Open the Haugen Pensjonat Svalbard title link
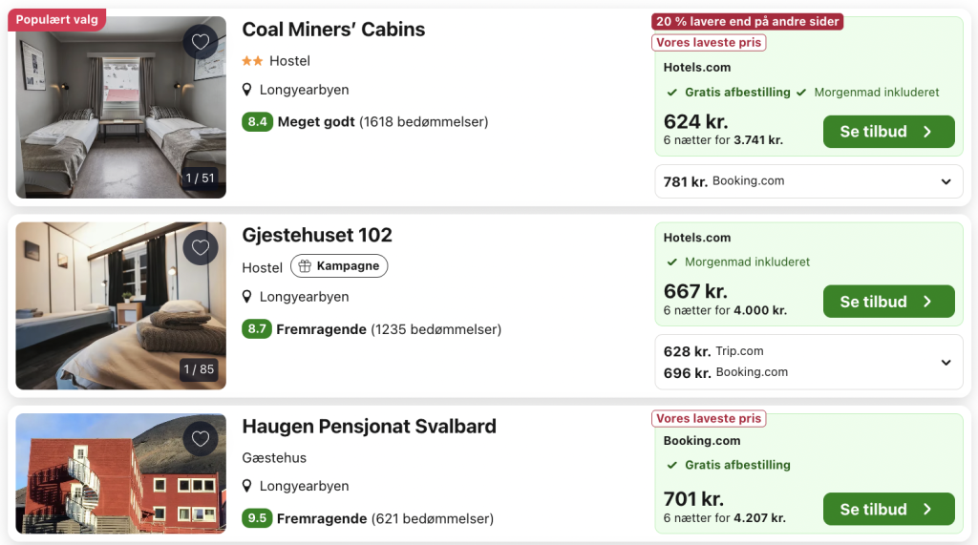The height and width of the screenshot is (545, 978). (369, 427)
